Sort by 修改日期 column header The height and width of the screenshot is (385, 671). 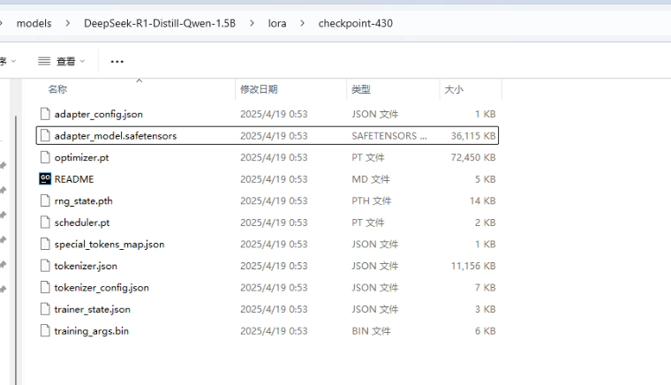(259, 89)
